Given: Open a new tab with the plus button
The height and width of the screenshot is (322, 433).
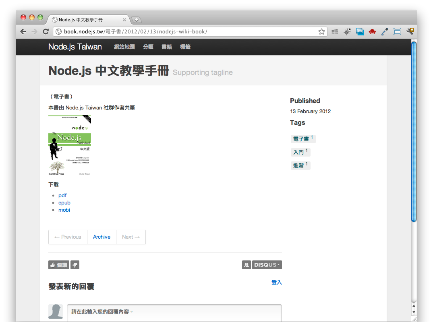Looking at the screenshot, I should (x=137, y=20).
